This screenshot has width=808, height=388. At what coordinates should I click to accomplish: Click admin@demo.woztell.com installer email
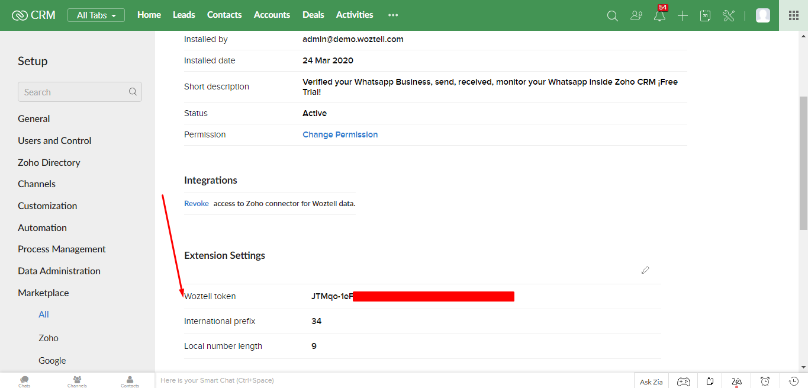click(353, 39)
